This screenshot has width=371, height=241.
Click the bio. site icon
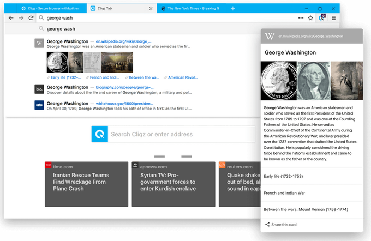click(39, 89)
